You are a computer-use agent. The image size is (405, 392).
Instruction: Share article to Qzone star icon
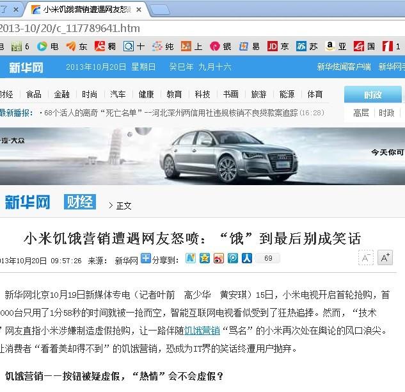point(205,258)
